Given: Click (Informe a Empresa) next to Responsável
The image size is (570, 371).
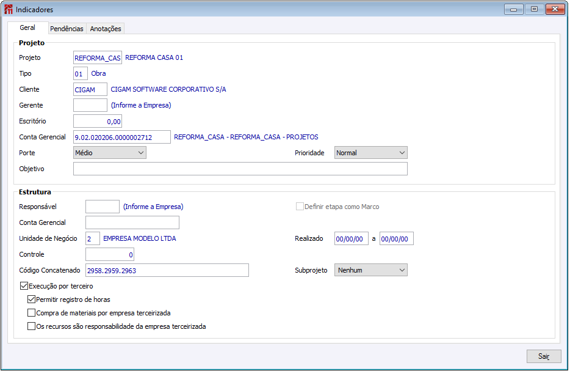Looking at the screenshot, I should click(x=153, y=207).
